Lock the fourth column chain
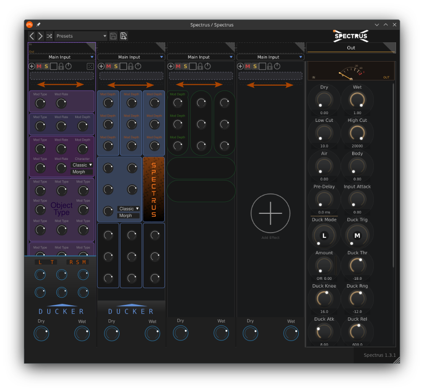Screen dimensions: 424x392 pyautogui.click(x=270, y=66)
